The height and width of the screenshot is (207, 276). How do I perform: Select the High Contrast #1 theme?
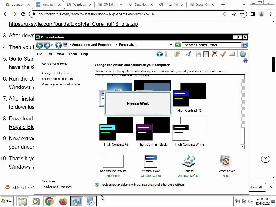(189, 98)
